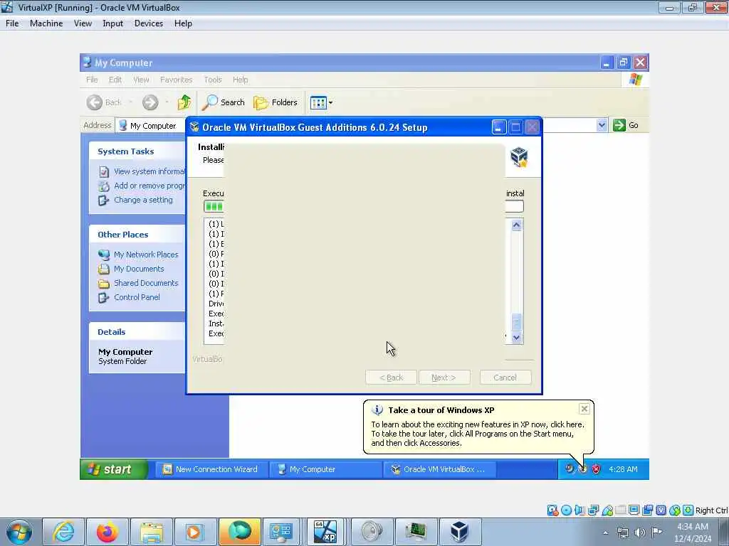The image size is (729, 546).
Task: Click the Windows 7 Start orb
Action: (x=19, y=532)
